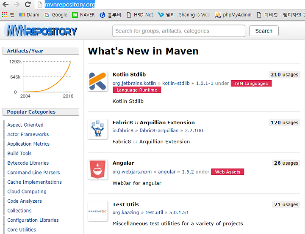The height and width of the screenshot is (234, 305).
Task: Select the mvnrepository.org address bar URL
Action: 70,4
